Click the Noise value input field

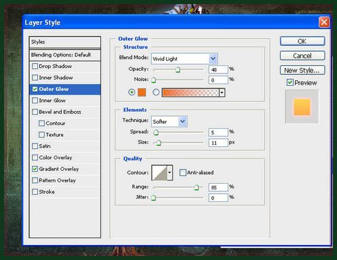coord(218,80)
